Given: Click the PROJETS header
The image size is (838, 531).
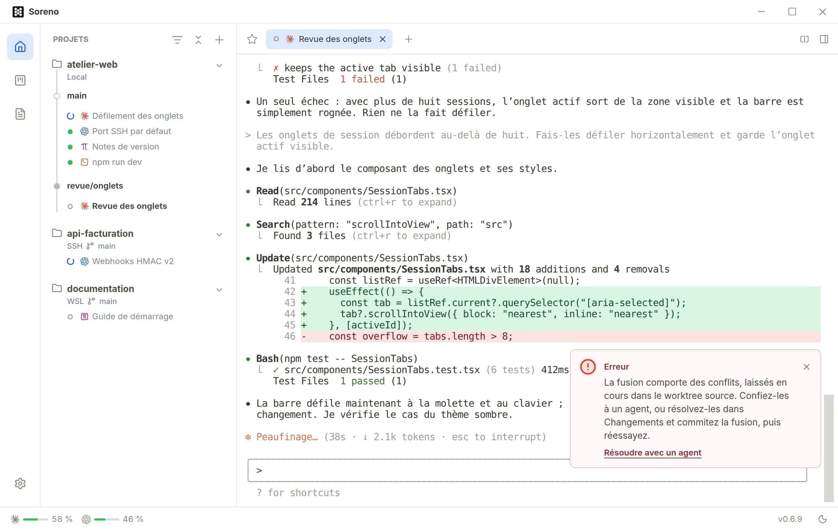Looking at the screenshot, I should (x=71, y=39).
